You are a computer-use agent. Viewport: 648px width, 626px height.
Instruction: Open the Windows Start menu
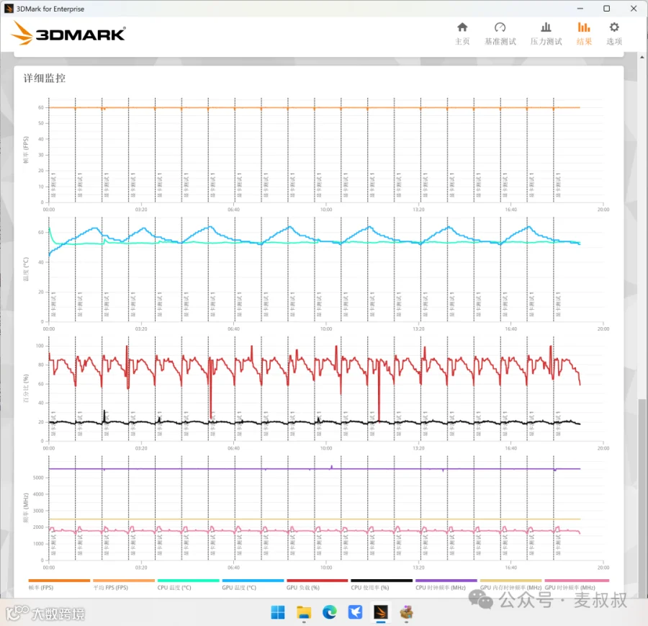[278, 612]
